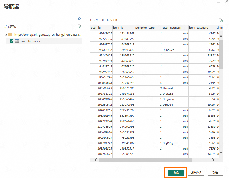Click the geohash cell tfvomgk
This screenshot has width=229, height=178.
175,88
